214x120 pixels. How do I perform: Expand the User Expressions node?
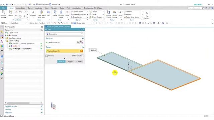[6, 38]
